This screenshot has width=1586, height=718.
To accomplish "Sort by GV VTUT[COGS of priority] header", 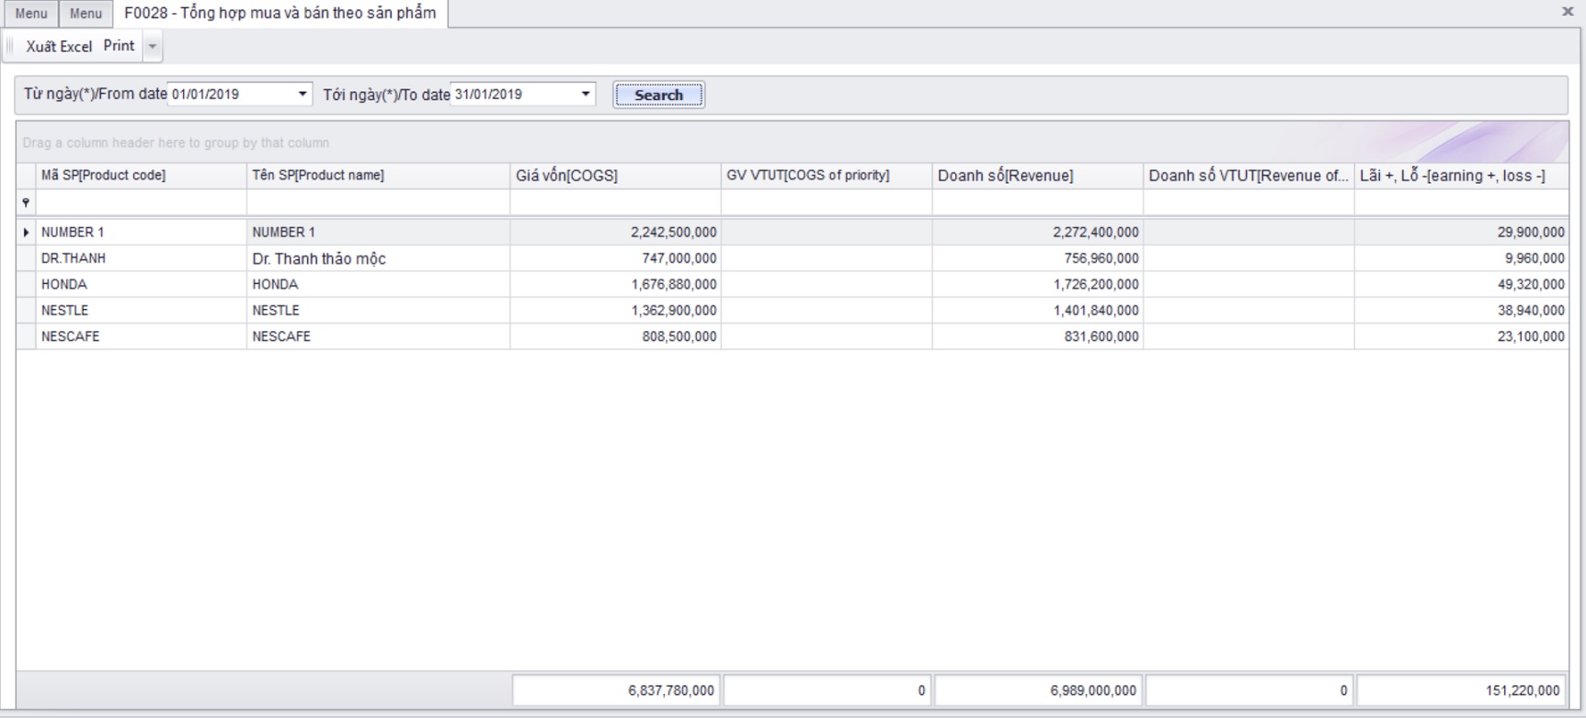I will coord(827,176).
